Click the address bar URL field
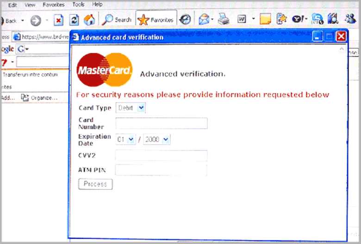Image resolution: width=361 pixels, height=244 pixels. [41, 37]
